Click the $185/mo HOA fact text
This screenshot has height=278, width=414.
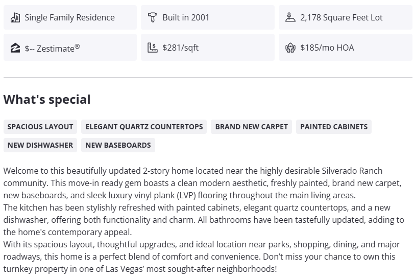327,48
